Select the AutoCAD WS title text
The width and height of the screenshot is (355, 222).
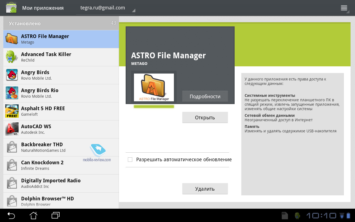click(x=36, y=127)
